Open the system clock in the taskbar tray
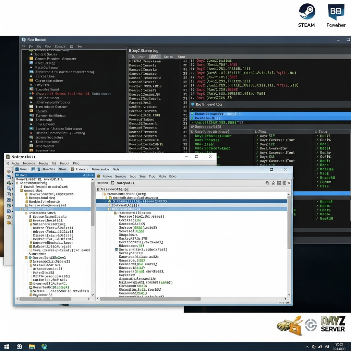This screenshot has width=351, height=351. pyautogui.click(x=339, y=346)
